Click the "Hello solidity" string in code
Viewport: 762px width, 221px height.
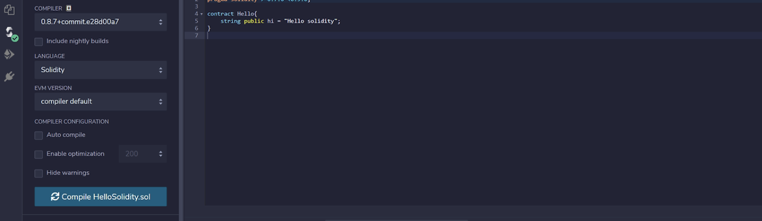click(311, 21)
